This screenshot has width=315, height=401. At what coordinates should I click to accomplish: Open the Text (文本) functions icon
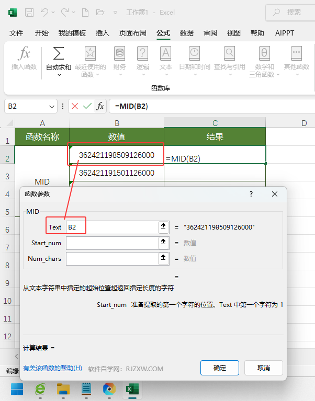pyautogui.click(x=165, y=53)
